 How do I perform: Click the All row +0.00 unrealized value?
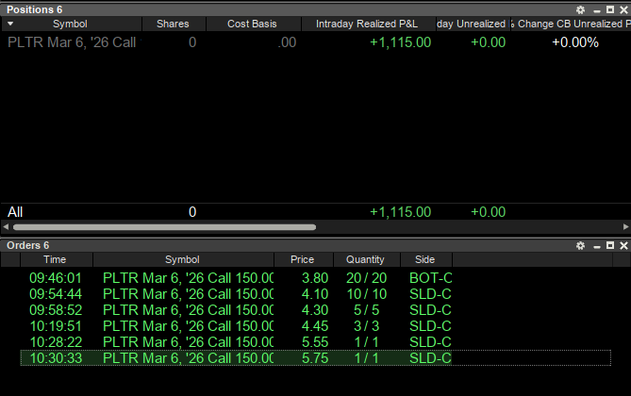pos(489,212)
